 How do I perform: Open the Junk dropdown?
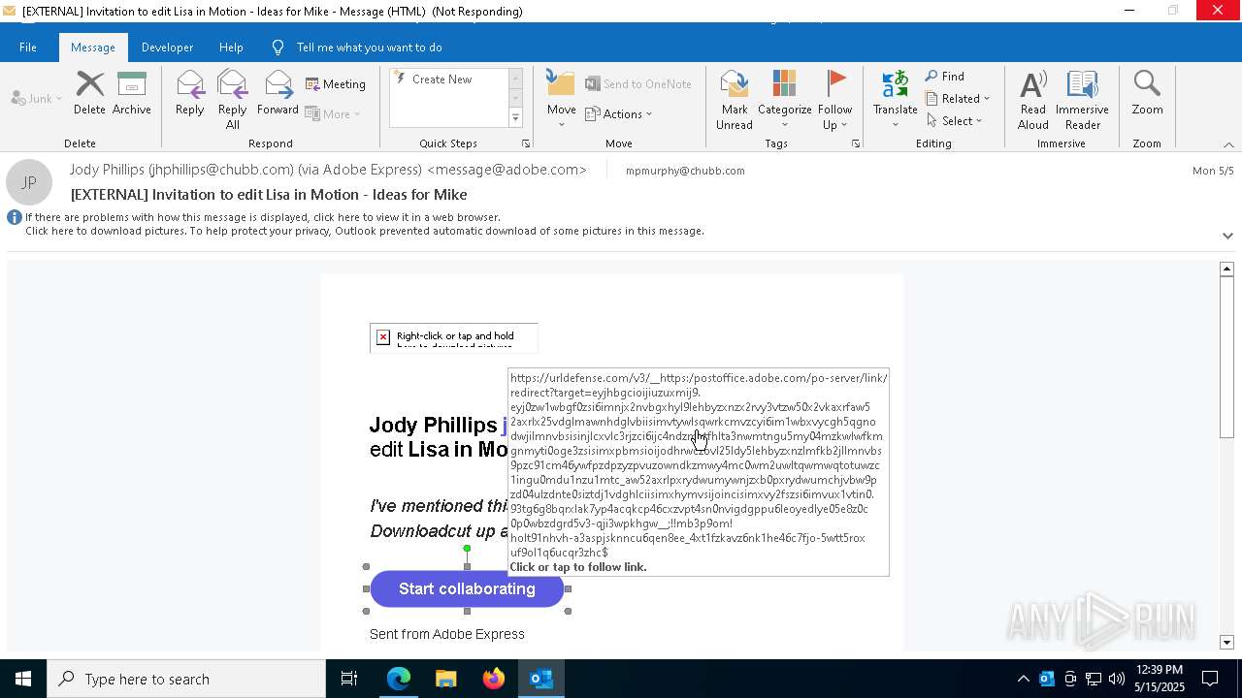(x=37, y=98)
